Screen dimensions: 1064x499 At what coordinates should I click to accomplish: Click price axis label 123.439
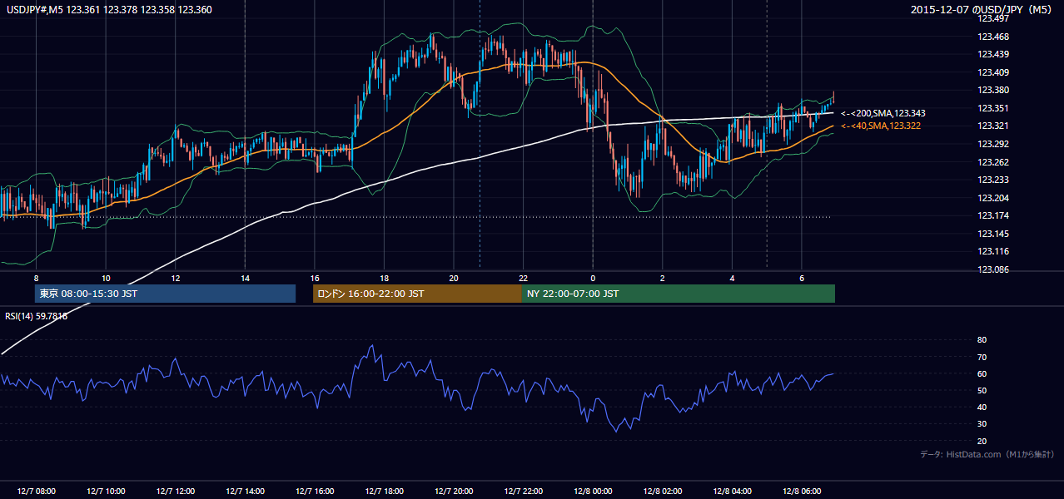pyautogui.click(x=992, y=54)
